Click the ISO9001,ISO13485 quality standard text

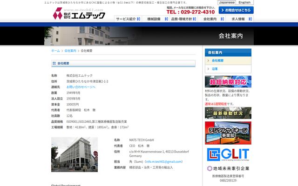(96, 121)
